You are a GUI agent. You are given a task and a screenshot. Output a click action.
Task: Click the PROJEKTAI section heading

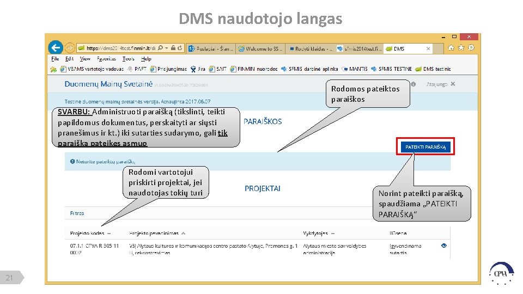point(263,188)
